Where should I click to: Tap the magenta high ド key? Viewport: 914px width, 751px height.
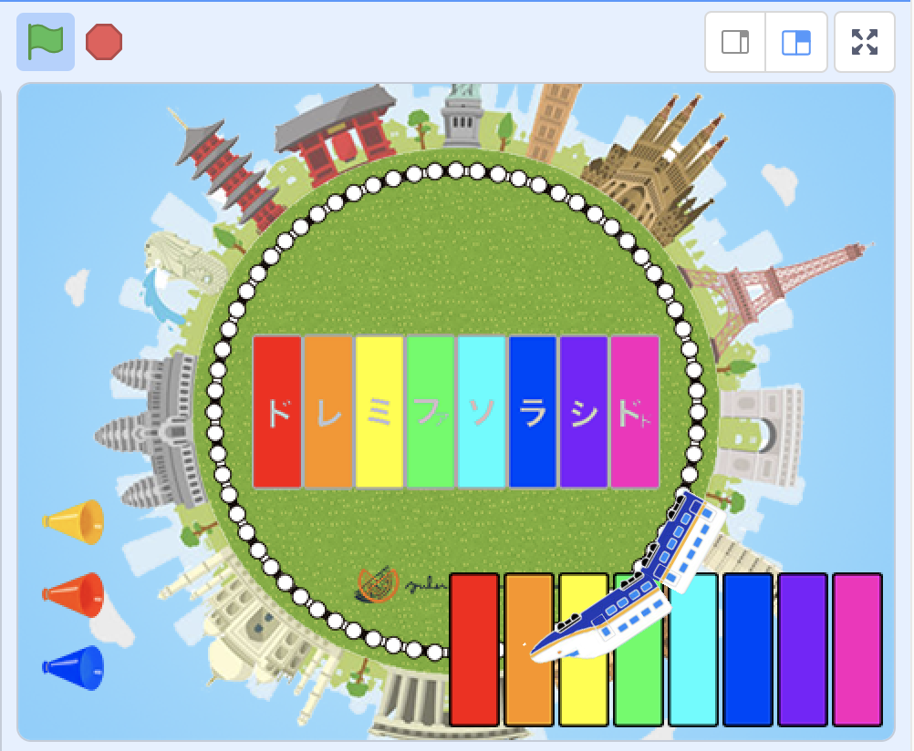635,411
